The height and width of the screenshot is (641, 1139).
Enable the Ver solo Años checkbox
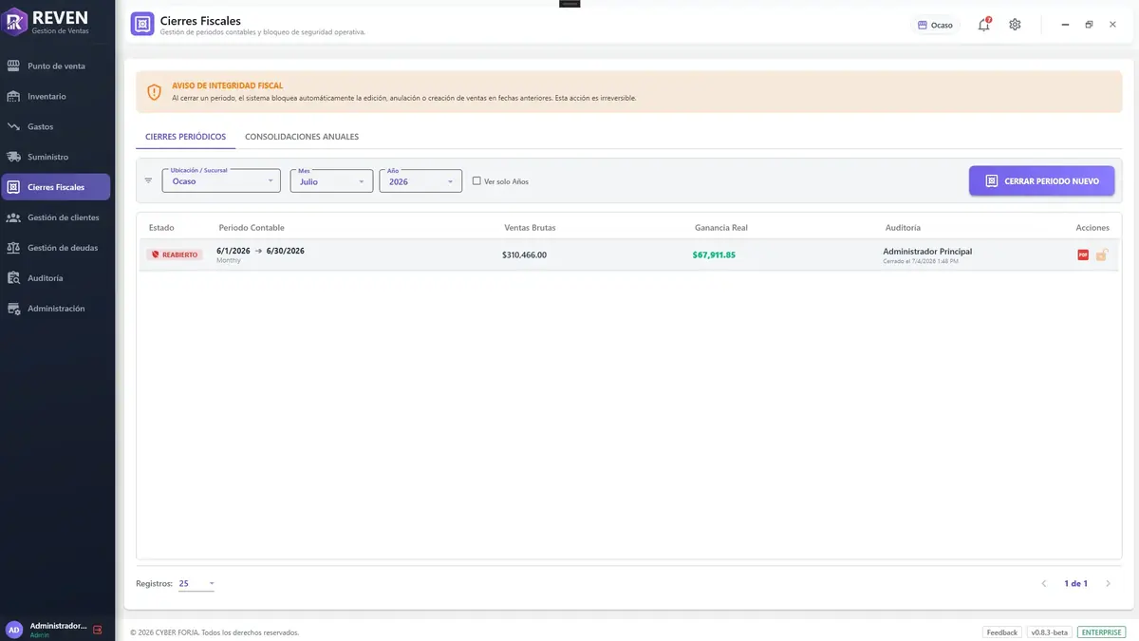point(476,180)
